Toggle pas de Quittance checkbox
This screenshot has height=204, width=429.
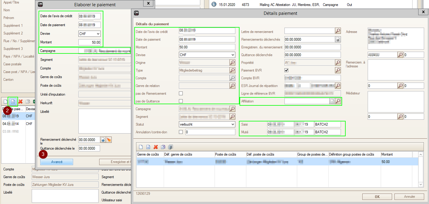point(181,101)
